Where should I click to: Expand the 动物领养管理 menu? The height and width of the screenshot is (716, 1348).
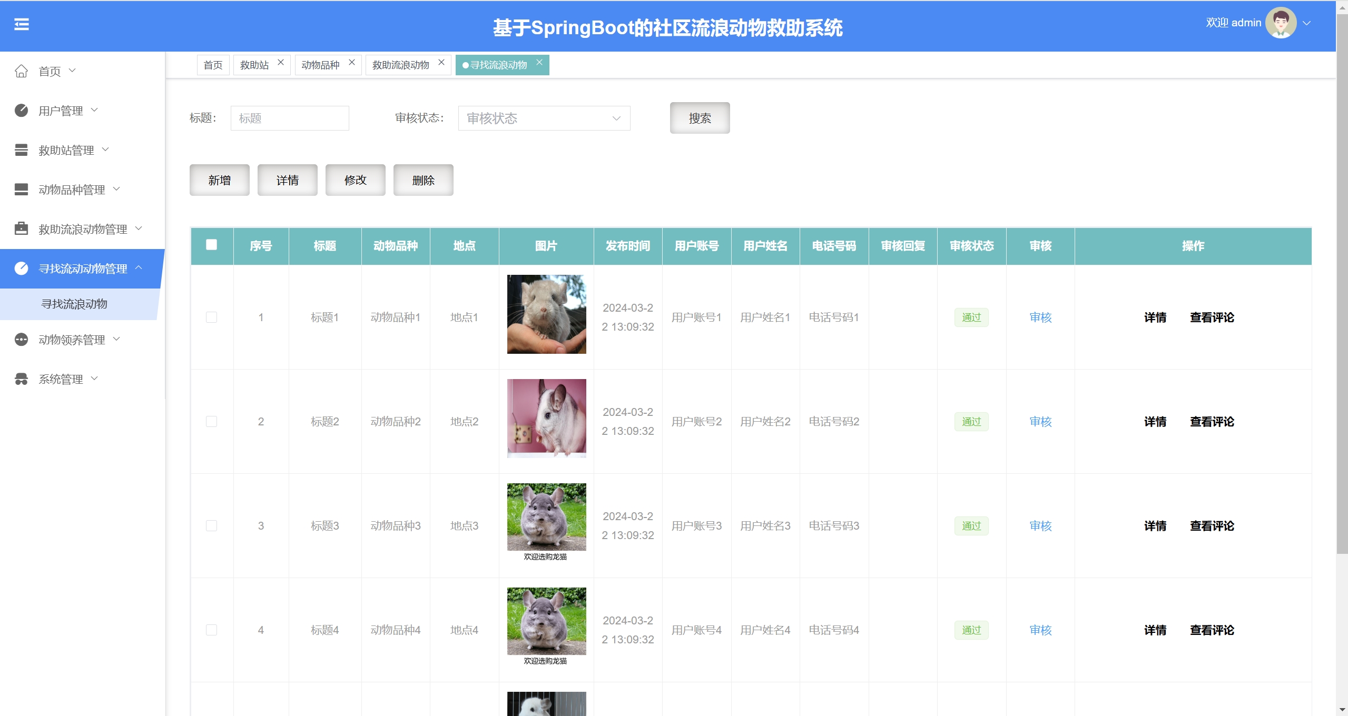[116, 339]
